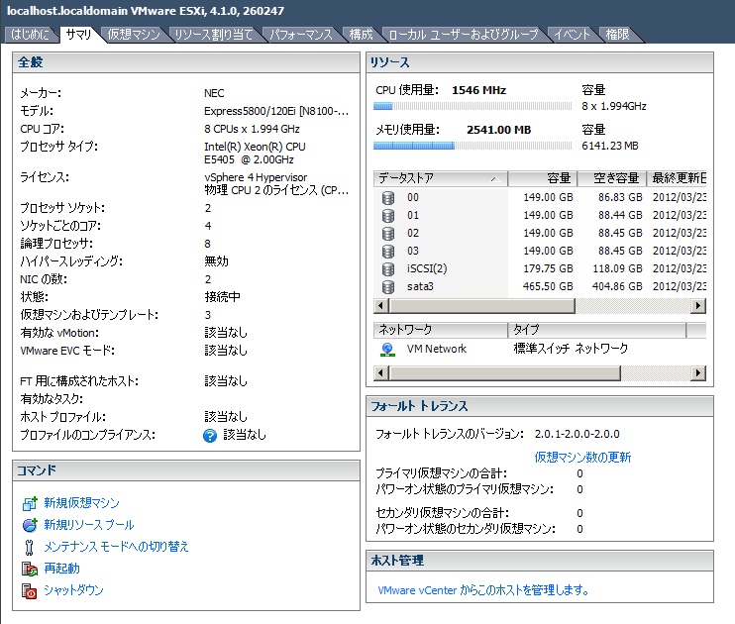Open the はじめに tab
Viewport: 735px width, 624px height.
[x=30, y=35]
